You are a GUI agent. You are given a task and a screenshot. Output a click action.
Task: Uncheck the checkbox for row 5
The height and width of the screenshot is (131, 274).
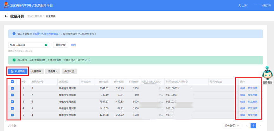coord(12,115)
